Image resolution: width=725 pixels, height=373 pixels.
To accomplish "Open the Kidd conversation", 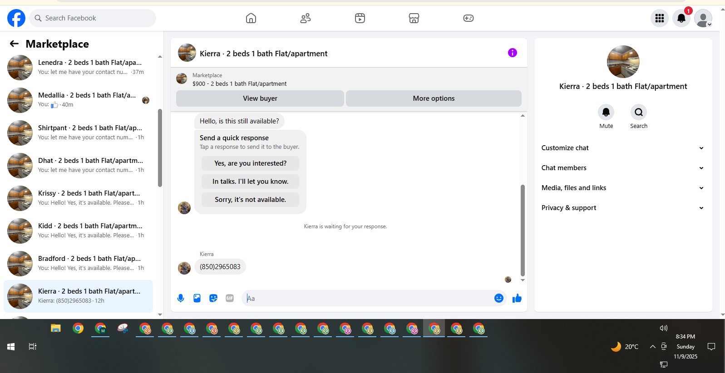I will point(78,231).
